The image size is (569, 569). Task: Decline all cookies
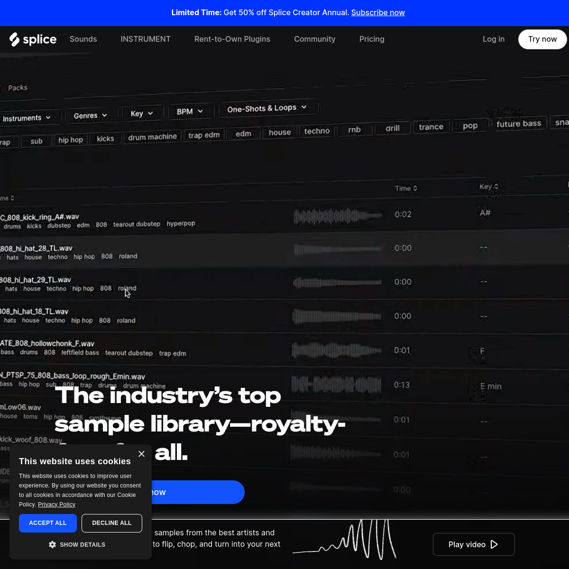pyautogui.click(x=112, y=523)
